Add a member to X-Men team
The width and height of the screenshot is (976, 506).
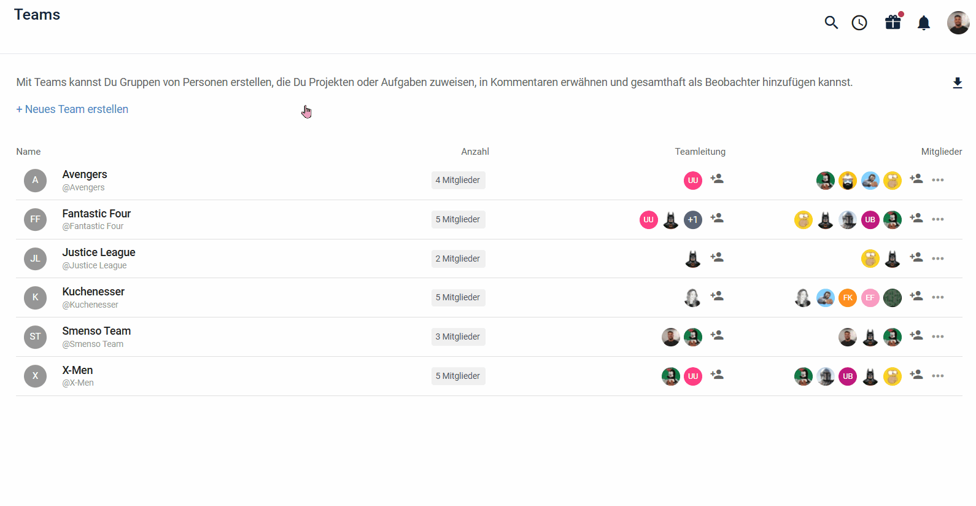[x=916, y=375]
